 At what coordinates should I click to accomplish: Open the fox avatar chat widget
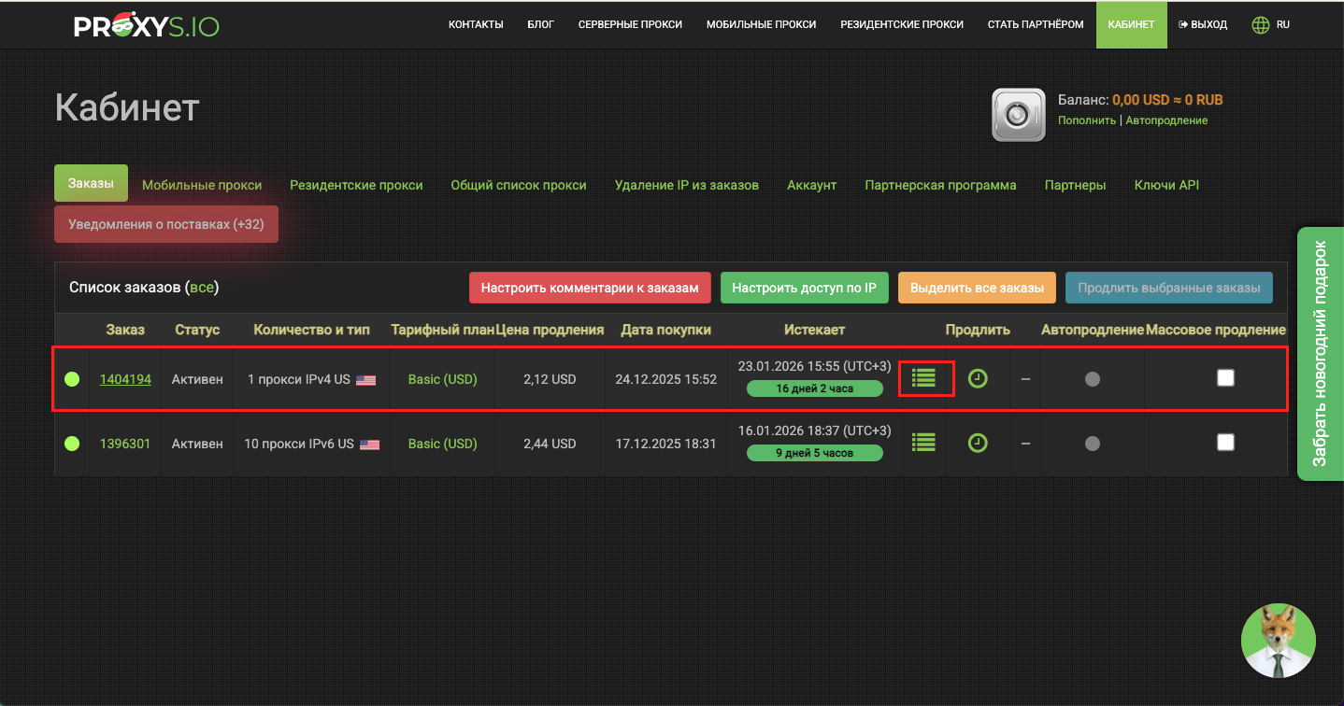[1278, 641]
